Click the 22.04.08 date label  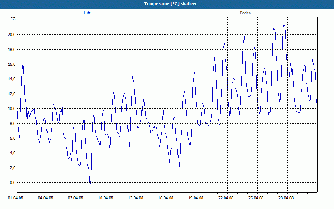point(226,199)
